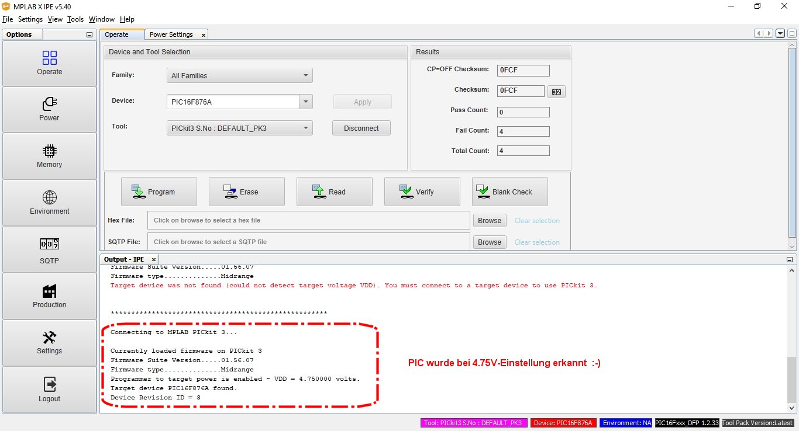Click the Device: PIC16F876A status indicator
The width and height of the screenshot is (799, 431).
click(x=563, y=423)
